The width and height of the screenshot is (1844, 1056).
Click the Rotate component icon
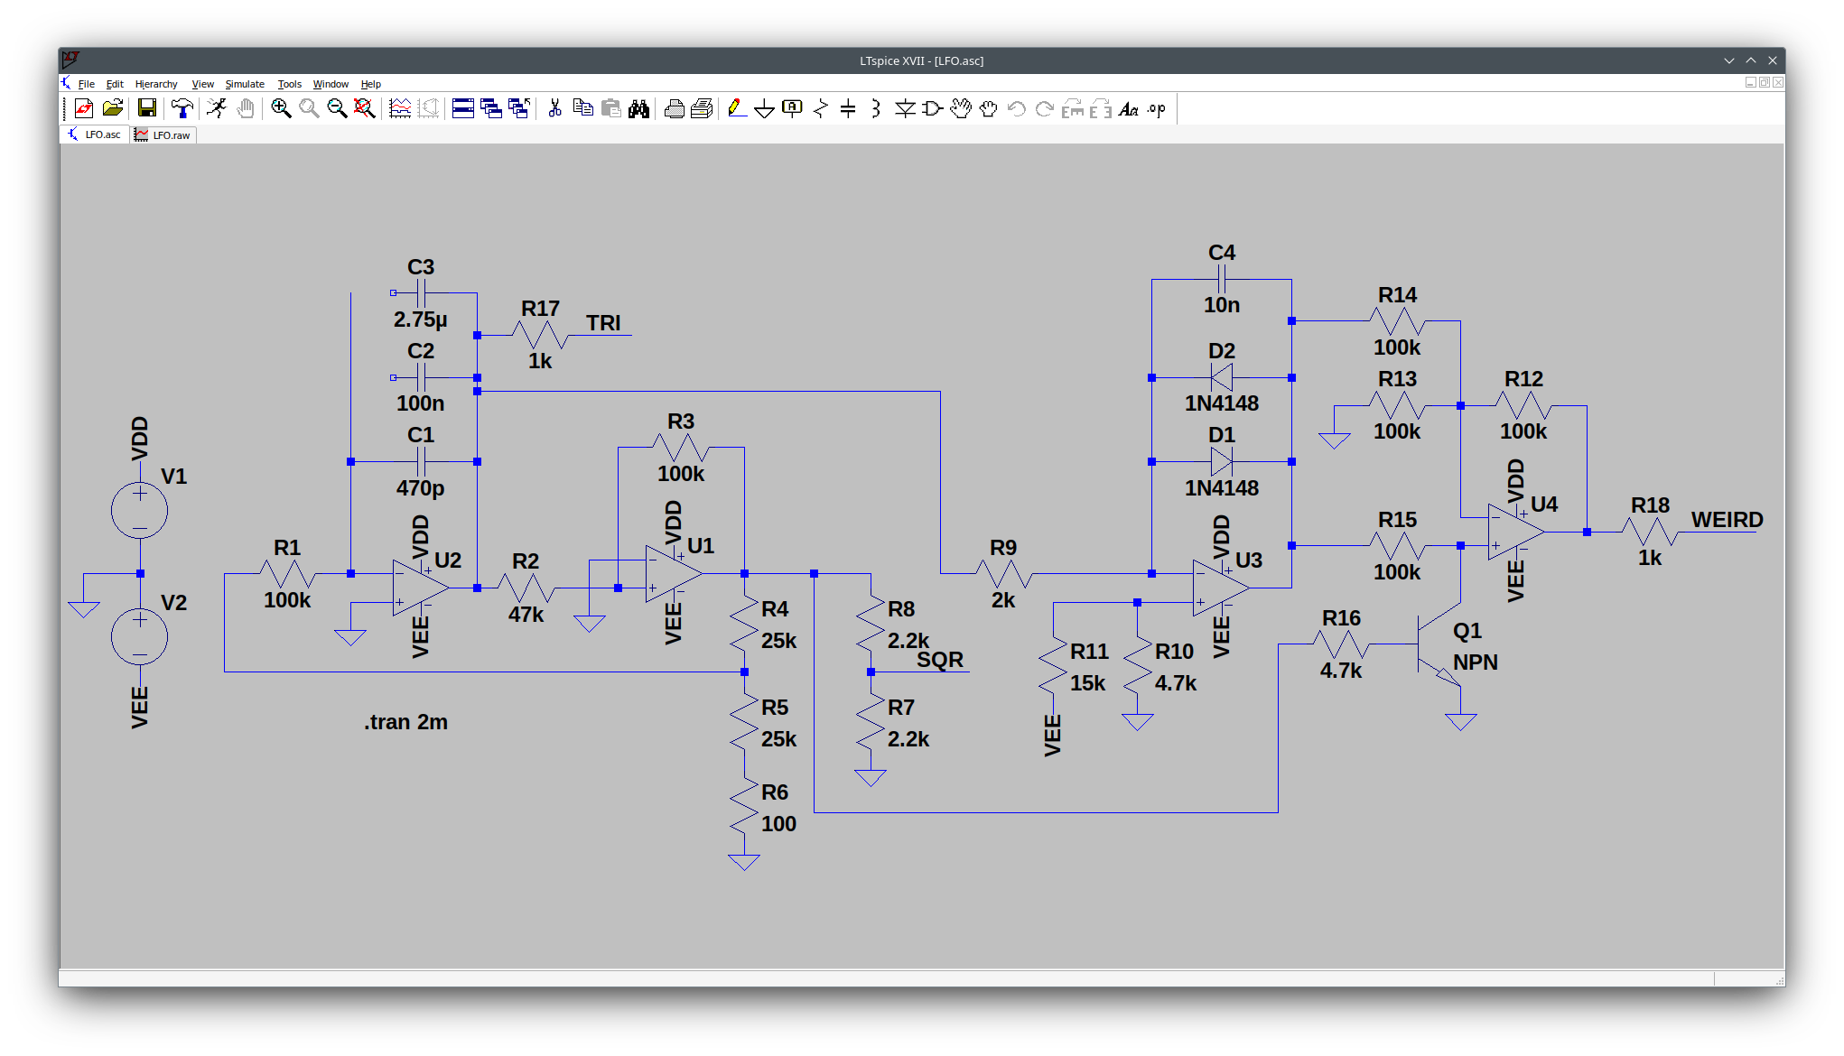pyautogui.click(x=1073, y=109)
